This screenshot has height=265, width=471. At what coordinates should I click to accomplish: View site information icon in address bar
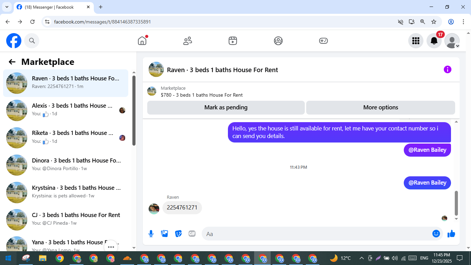pos(48,22)
